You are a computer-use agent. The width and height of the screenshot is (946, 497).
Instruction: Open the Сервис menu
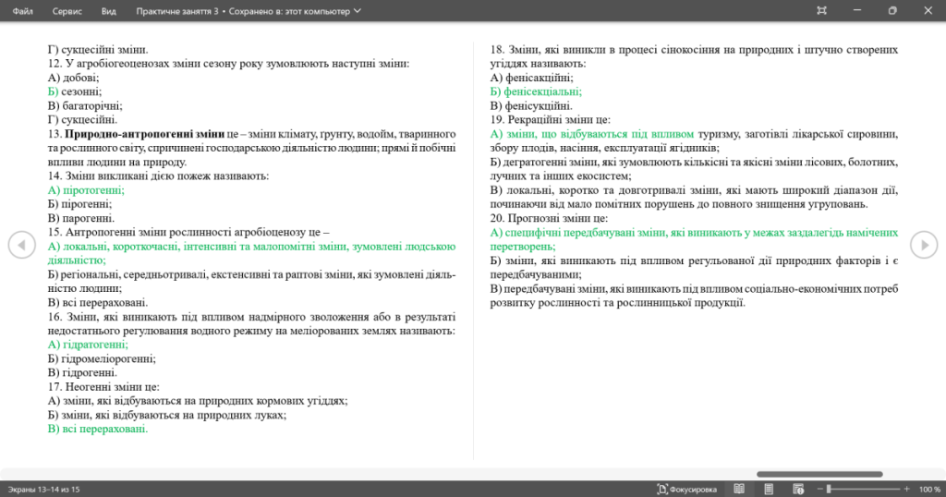[67, 11]
